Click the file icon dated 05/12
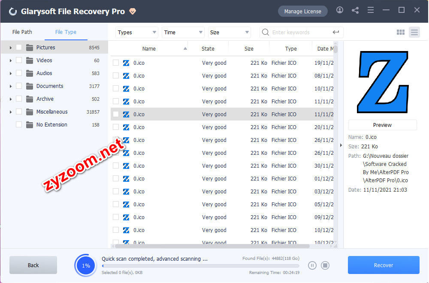Image resolution: width=429 pixels, height=283 pixels. [x=126, y=204]
